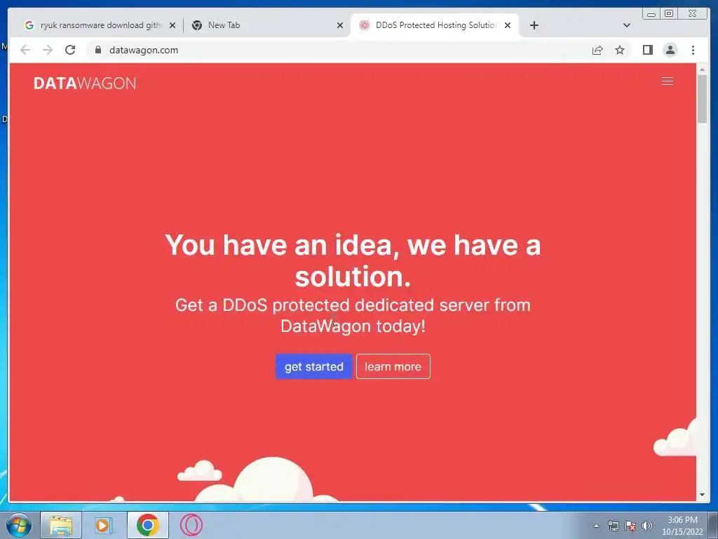The width and height of the screenshot is (718, 539).
Task: Reload the datawagon.com page
Action: [x=70, y=50]
